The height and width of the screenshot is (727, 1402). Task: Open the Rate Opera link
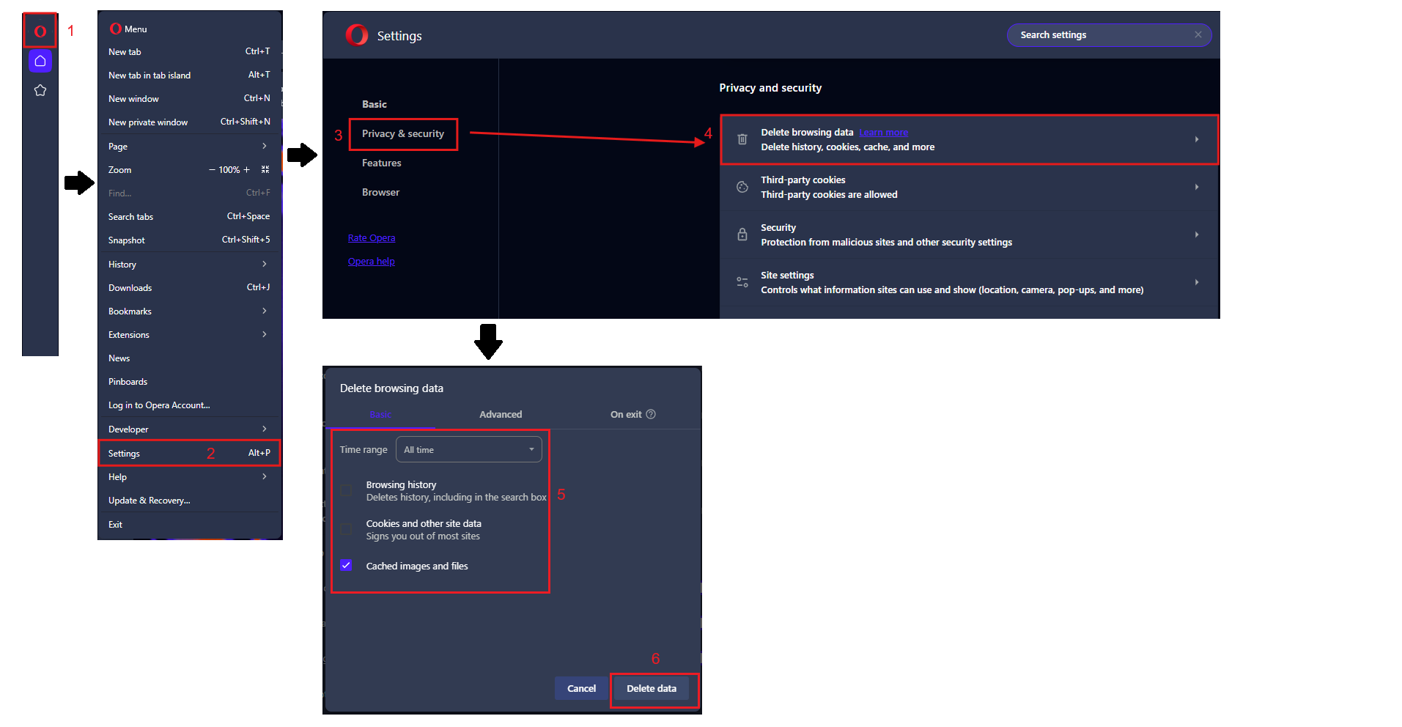tap(372, 237)
